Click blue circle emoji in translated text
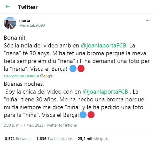 coord(83,115)
